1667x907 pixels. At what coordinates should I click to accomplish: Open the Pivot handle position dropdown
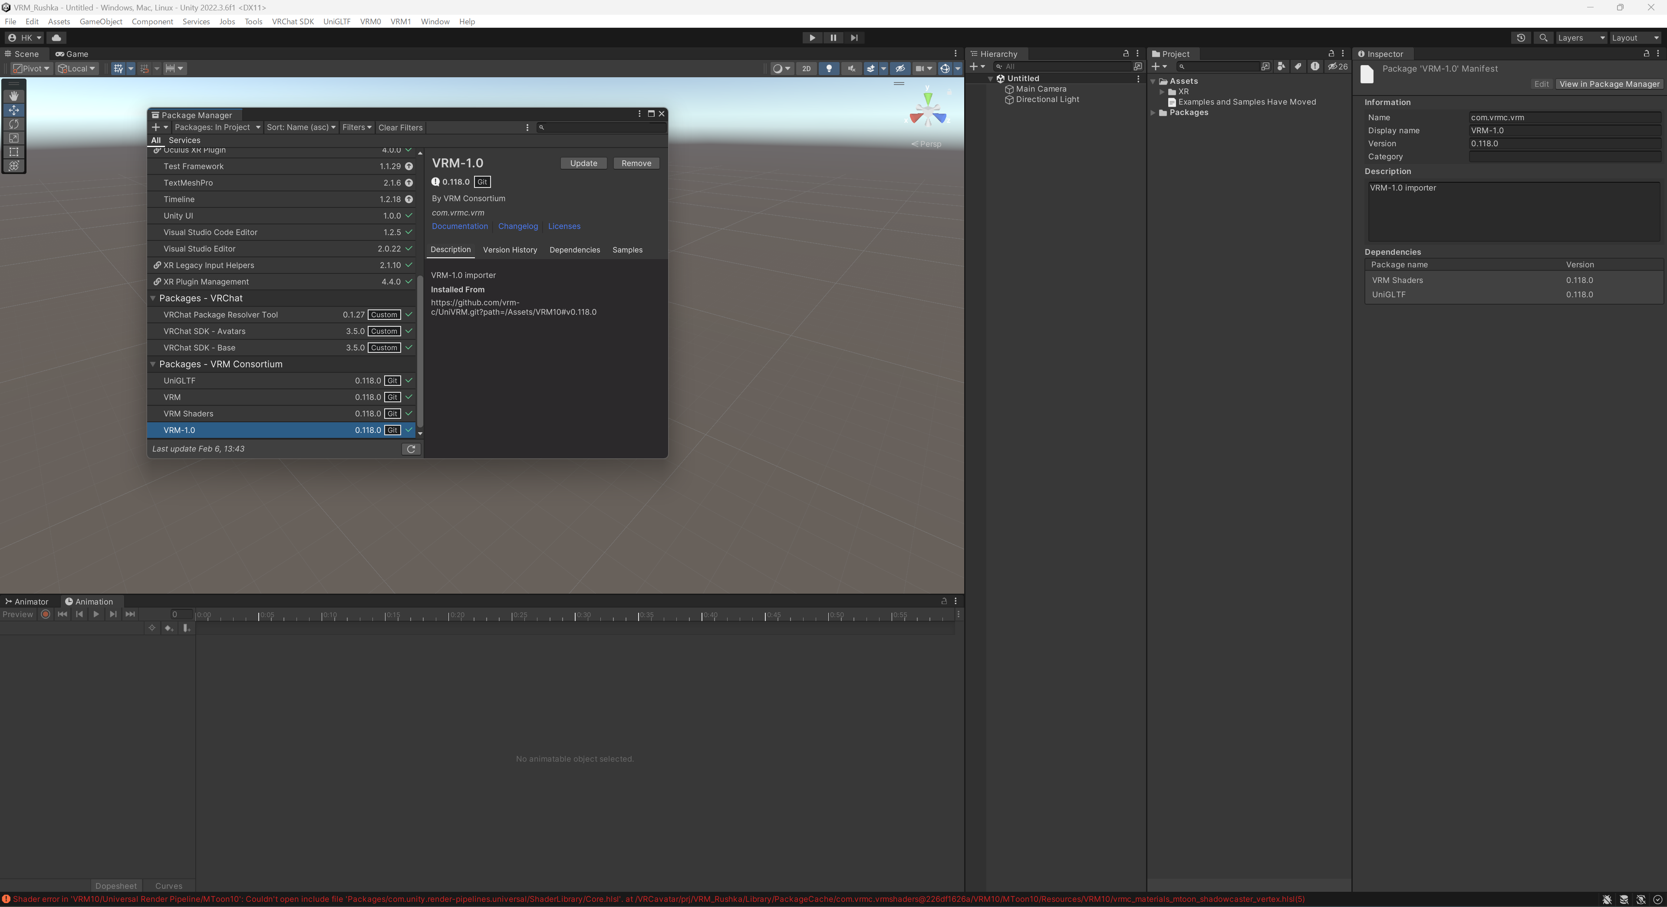[31, 69]
